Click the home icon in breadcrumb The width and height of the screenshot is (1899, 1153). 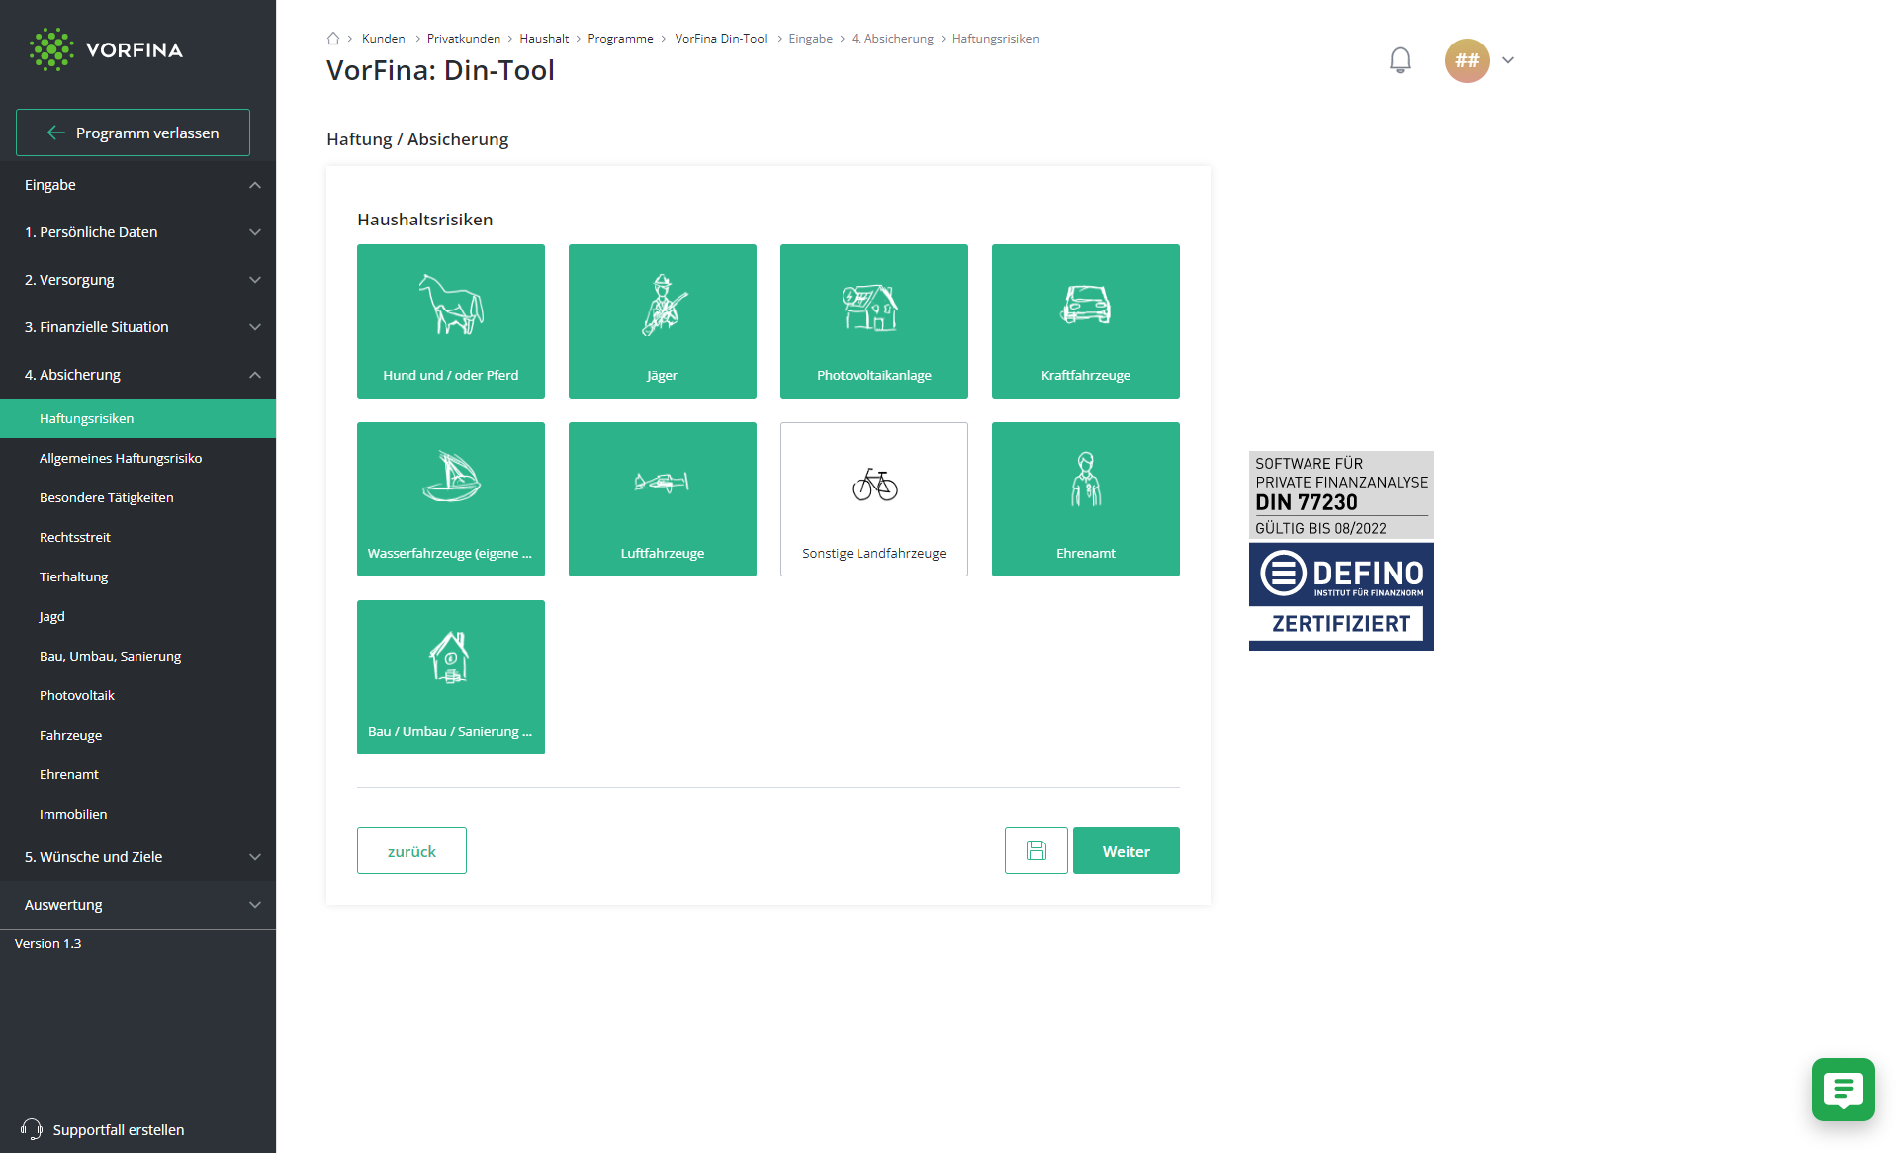point(333,39)
